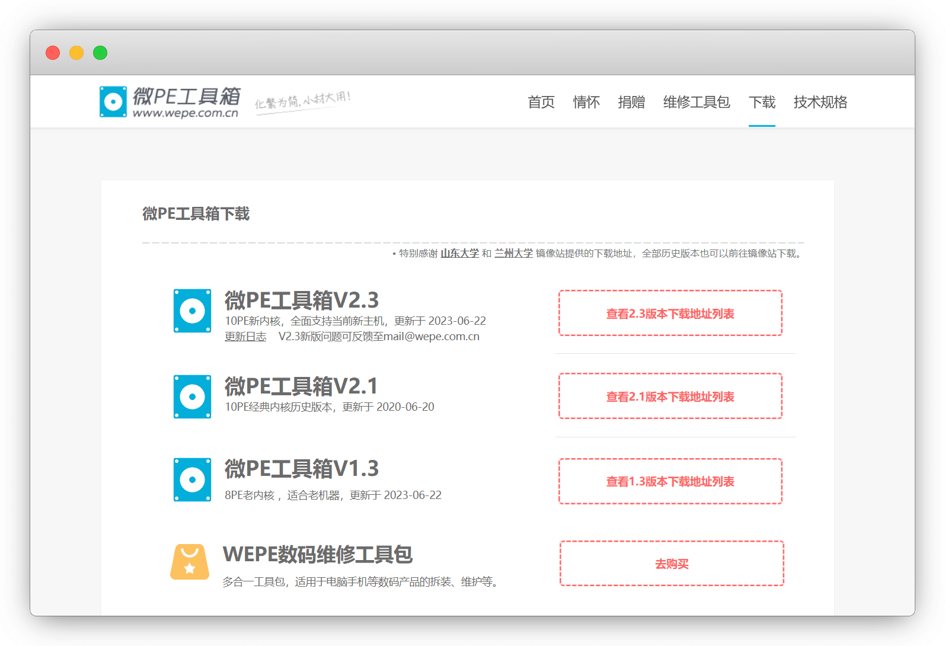Click the disc icon beside 微PE工具箱V1.3

pyautogui.click(x=192, y=479)
